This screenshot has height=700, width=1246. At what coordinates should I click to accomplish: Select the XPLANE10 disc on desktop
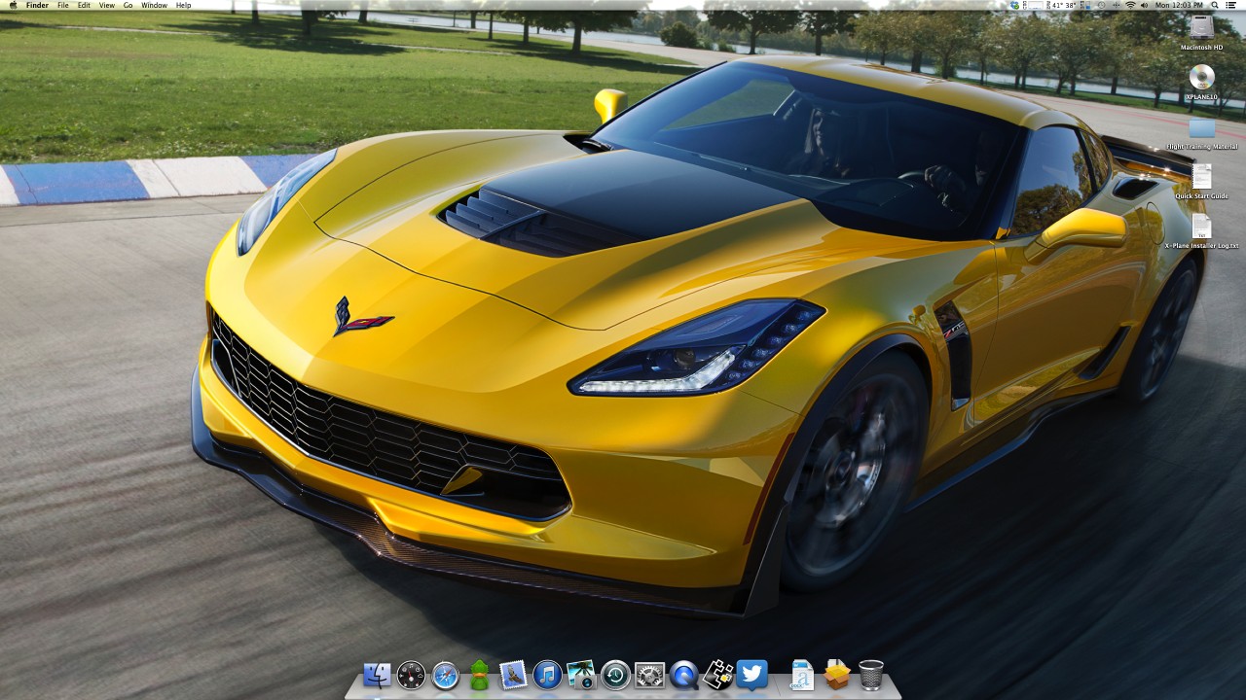pyautogui.click(x=1202, y=77)
